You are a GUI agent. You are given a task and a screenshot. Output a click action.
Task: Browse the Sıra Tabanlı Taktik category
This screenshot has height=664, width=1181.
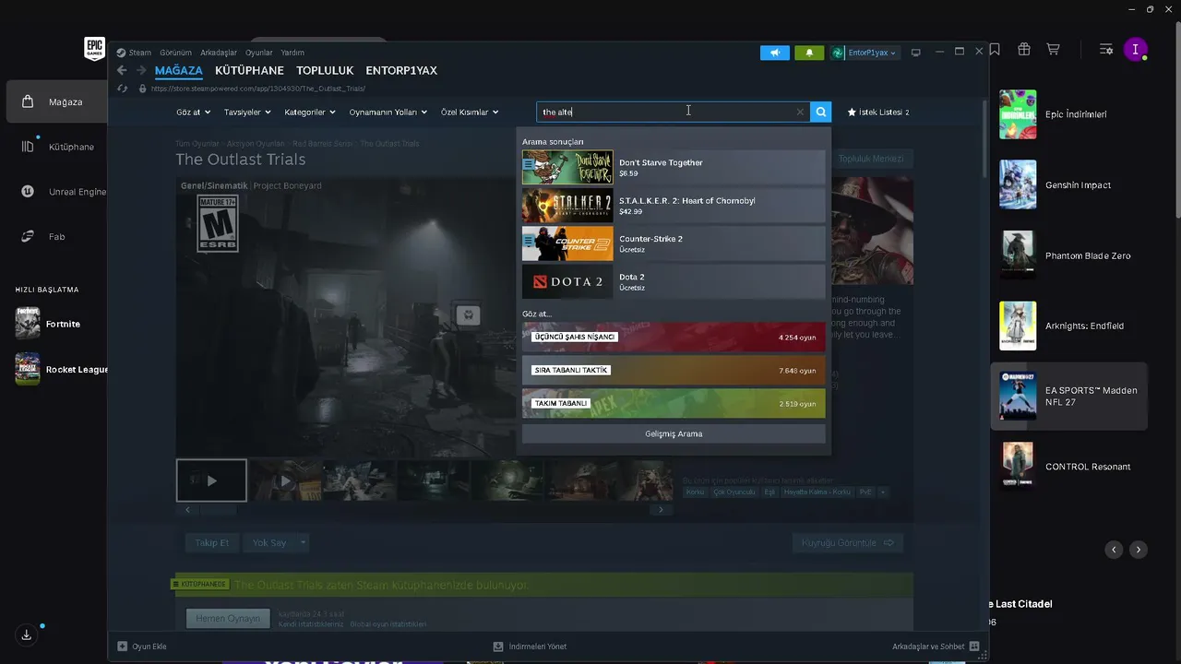click(x=674, y=370)
